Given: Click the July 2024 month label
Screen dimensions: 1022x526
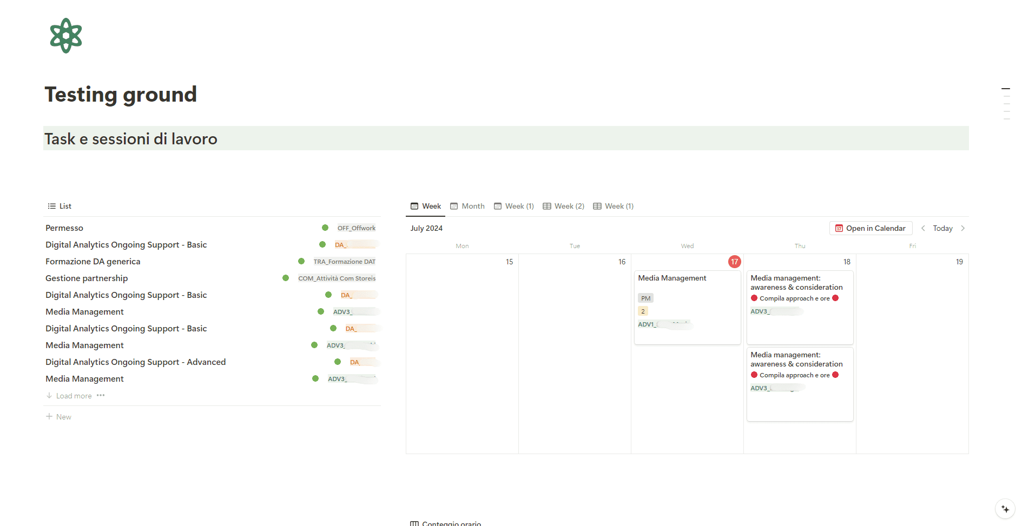Looking at the screenshot, I should point(426,228).
